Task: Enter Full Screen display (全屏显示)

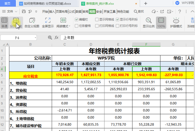Action: tap(48, 23)
